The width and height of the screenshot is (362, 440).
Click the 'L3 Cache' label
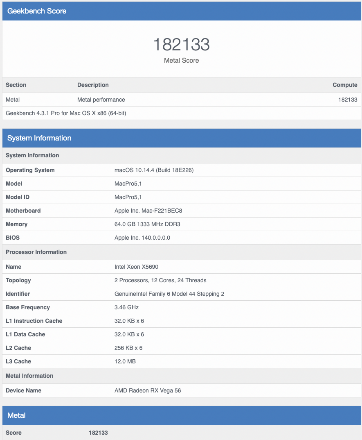point(18,361)
